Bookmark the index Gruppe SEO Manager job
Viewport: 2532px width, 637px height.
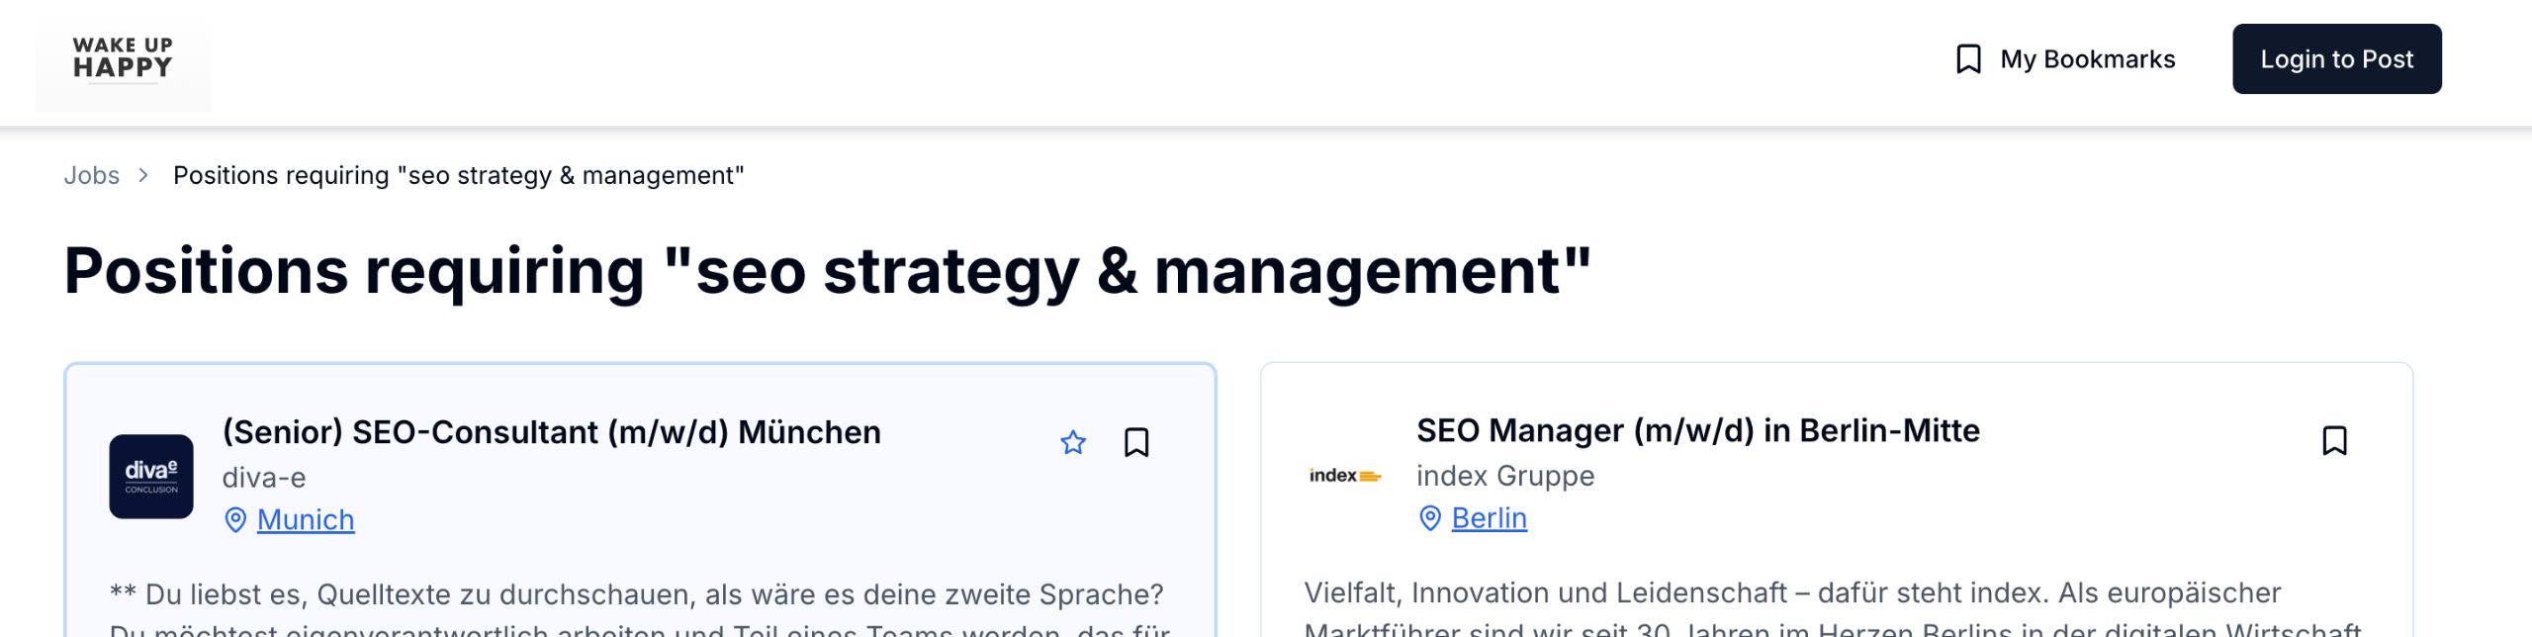[x=2334, y=440]
